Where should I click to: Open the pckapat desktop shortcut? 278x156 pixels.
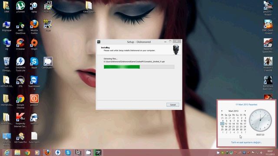click(34, 100)
